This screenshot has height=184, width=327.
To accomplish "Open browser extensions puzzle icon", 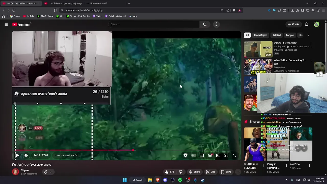I will (x=279, y=10).
